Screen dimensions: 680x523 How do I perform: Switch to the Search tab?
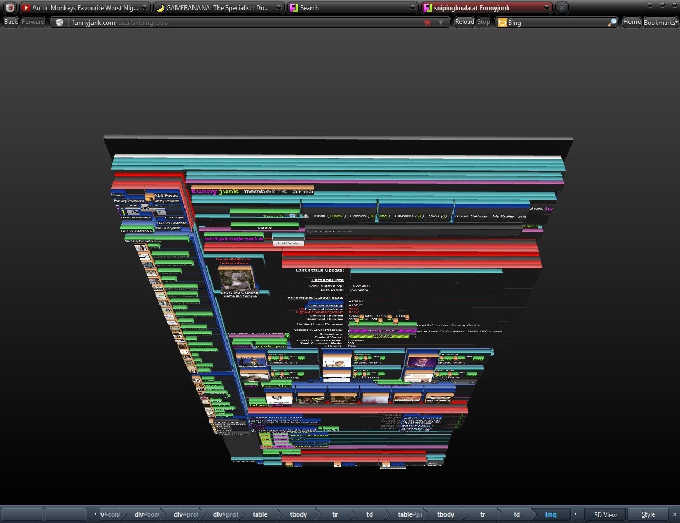353,7
